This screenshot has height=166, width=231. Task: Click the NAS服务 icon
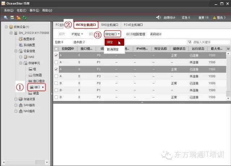(x=21, y=111)
